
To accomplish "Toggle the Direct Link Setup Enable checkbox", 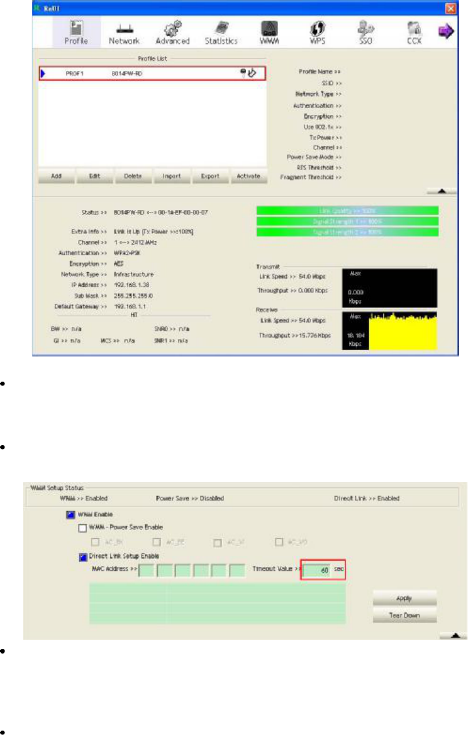I will point(83,557).
